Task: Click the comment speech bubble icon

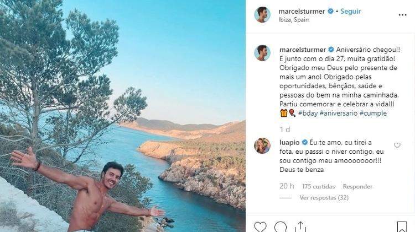Action: [281, 227]
